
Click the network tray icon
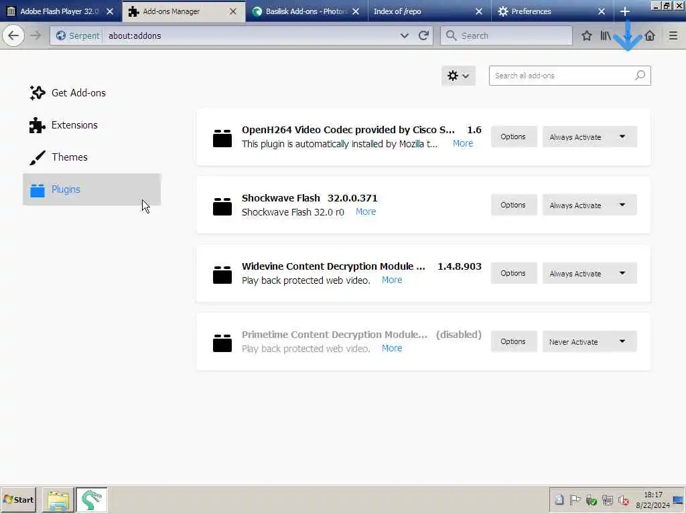607,500
